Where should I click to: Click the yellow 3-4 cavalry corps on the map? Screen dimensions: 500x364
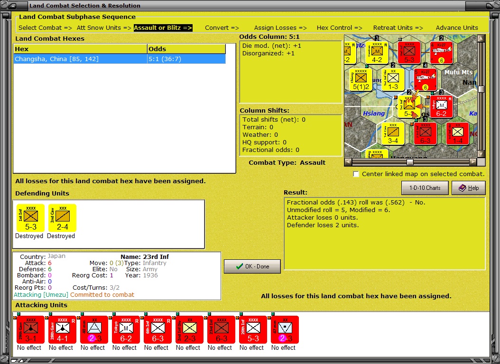[393, 133]
